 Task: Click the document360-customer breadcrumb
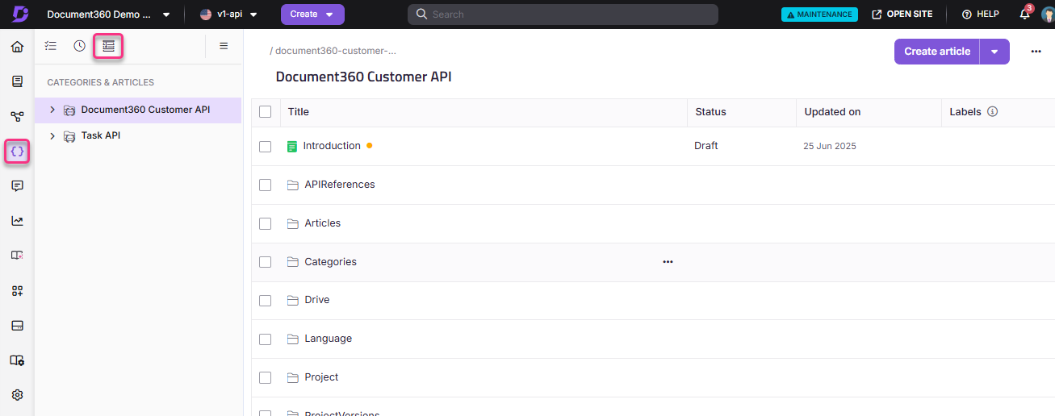click(x=336, y=51)
